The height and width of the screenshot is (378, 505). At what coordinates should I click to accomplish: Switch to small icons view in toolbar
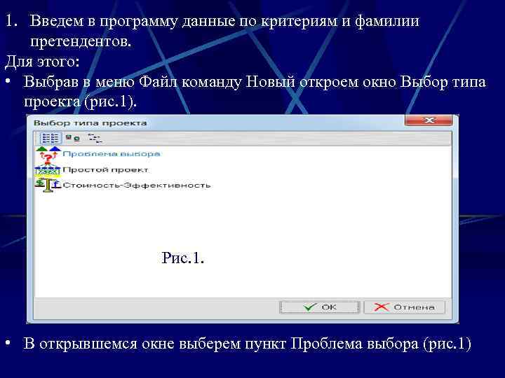[72, 138]
